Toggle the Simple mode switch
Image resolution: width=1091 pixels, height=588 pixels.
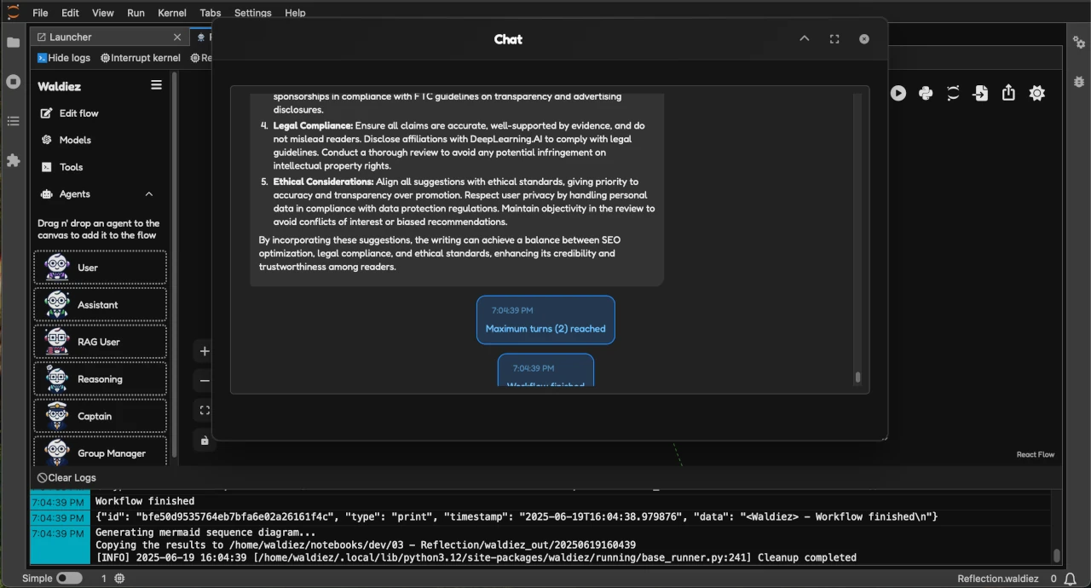coord(69,578)
